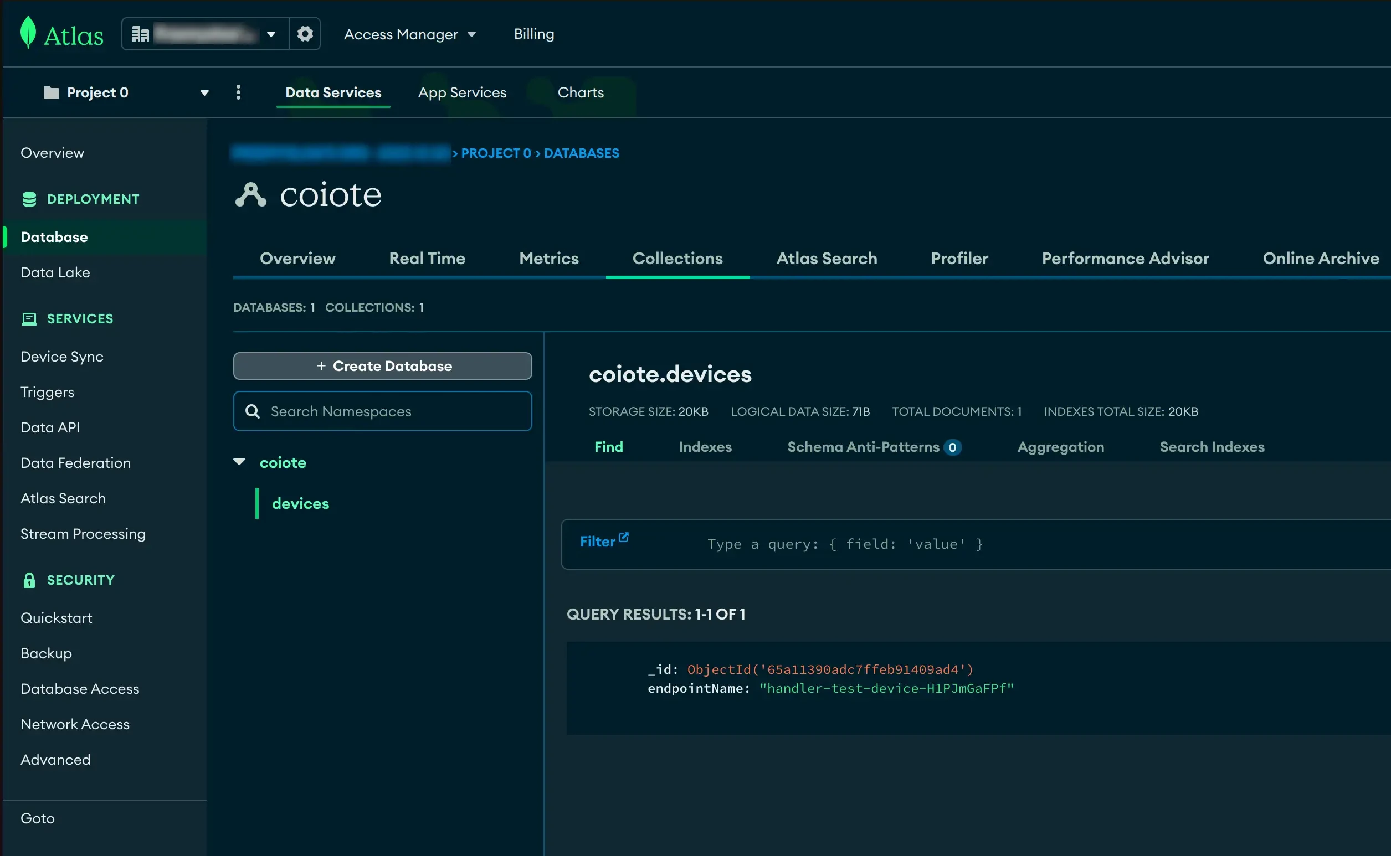Open the Filter external link icon
Screen dimensions: 1391x856
[624, 537]
